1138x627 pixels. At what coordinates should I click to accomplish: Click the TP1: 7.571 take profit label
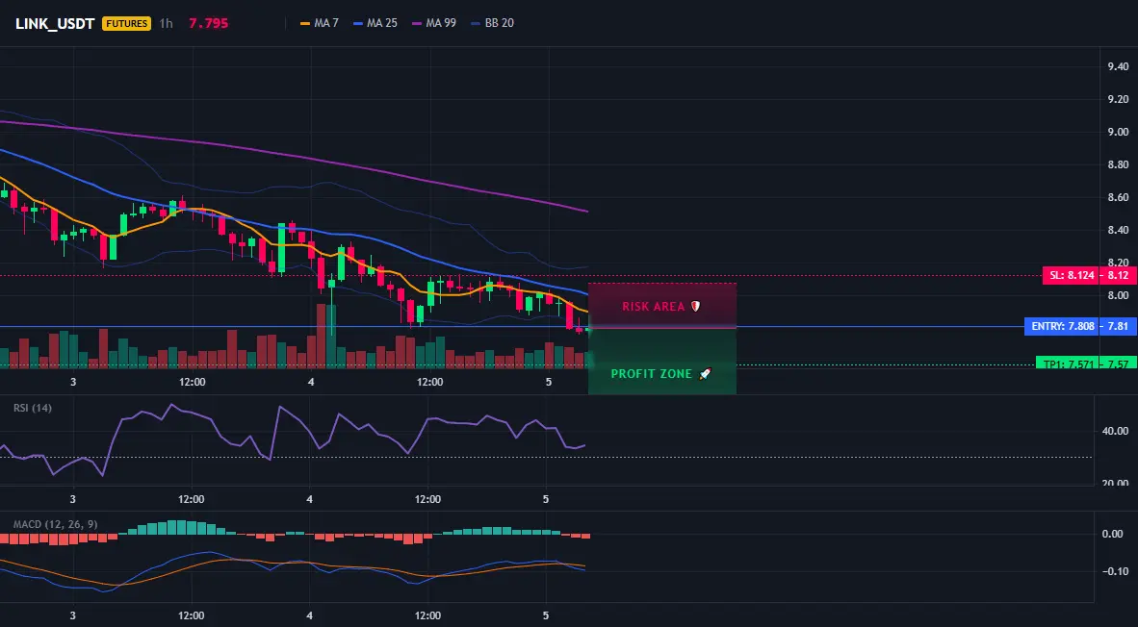coord(1067,364)
